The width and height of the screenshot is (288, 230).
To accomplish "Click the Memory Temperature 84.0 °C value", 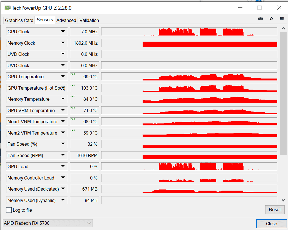I will point(85,99).
